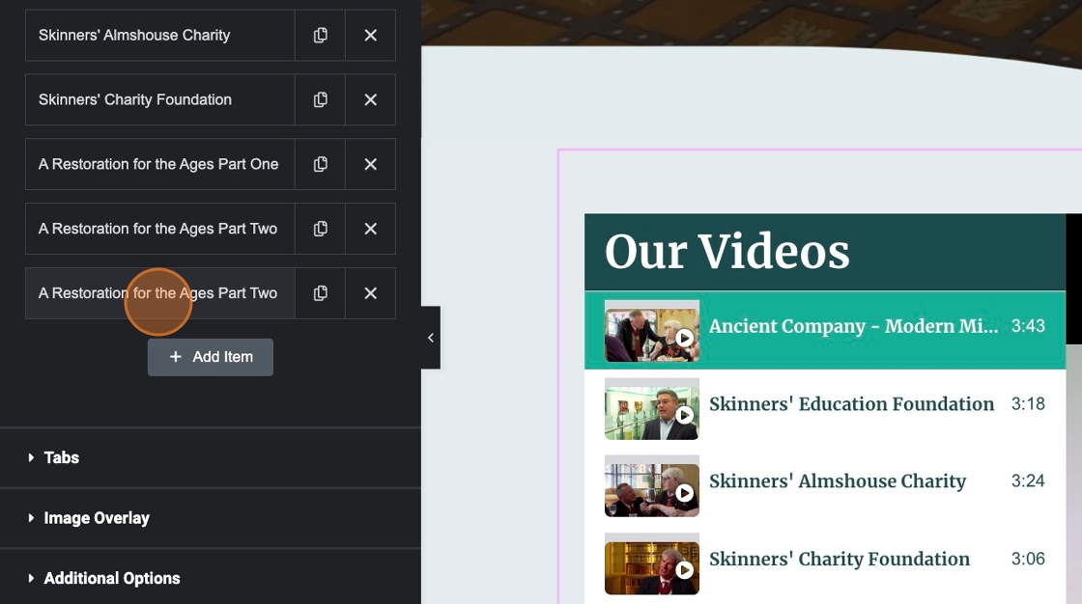The width and height of the screenshot is (1082, 604).
Task: Duplicate the Skinners' Charity Foundation item
Action: click(x=320, y=100)
